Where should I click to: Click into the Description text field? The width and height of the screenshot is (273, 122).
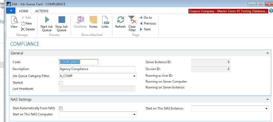coord(97,69)
